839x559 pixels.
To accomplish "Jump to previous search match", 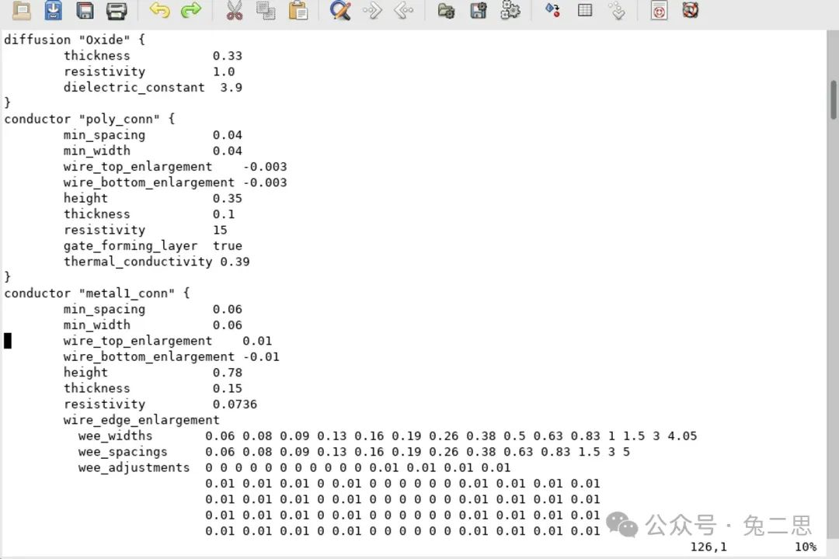I will click(x=403, y=10).
